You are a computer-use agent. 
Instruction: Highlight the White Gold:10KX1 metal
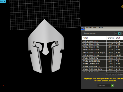102,61
